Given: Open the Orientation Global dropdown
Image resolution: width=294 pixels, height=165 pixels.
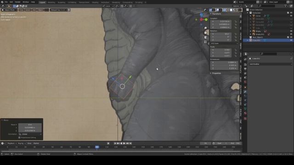Looking at the screenshot, I should (x=30, y=134).
